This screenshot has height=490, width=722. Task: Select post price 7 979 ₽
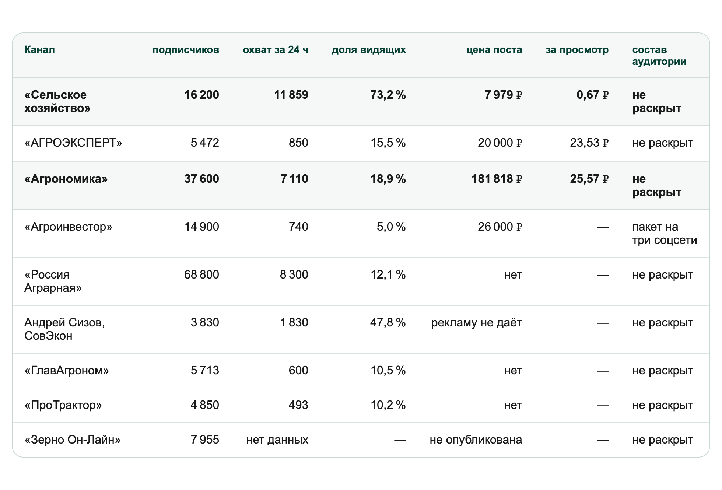point(503,95)
